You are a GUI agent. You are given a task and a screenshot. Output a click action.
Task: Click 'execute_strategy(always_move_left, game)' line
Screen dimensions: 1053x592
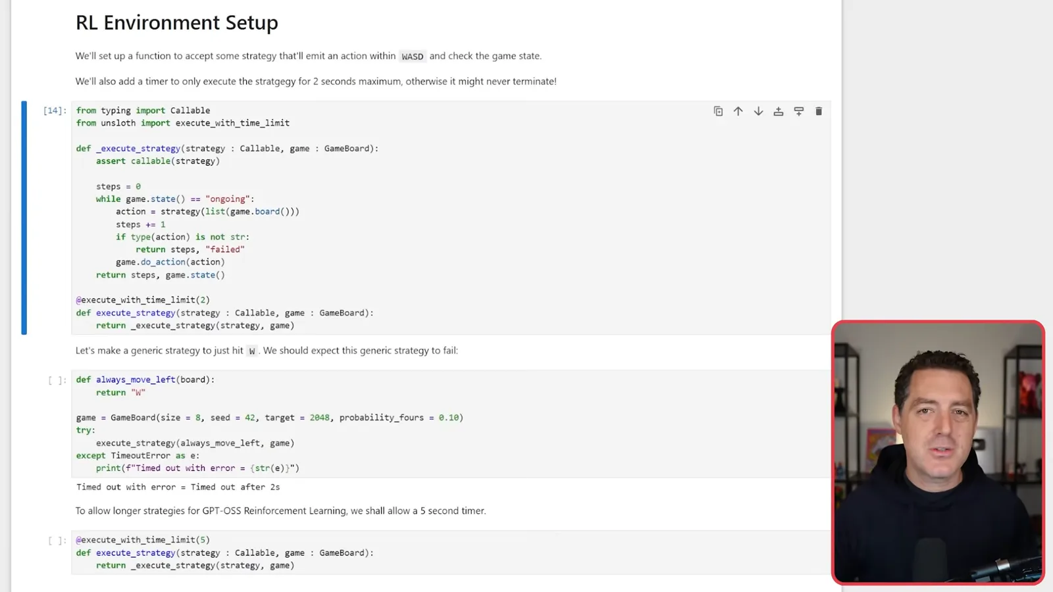click(195, 443)
